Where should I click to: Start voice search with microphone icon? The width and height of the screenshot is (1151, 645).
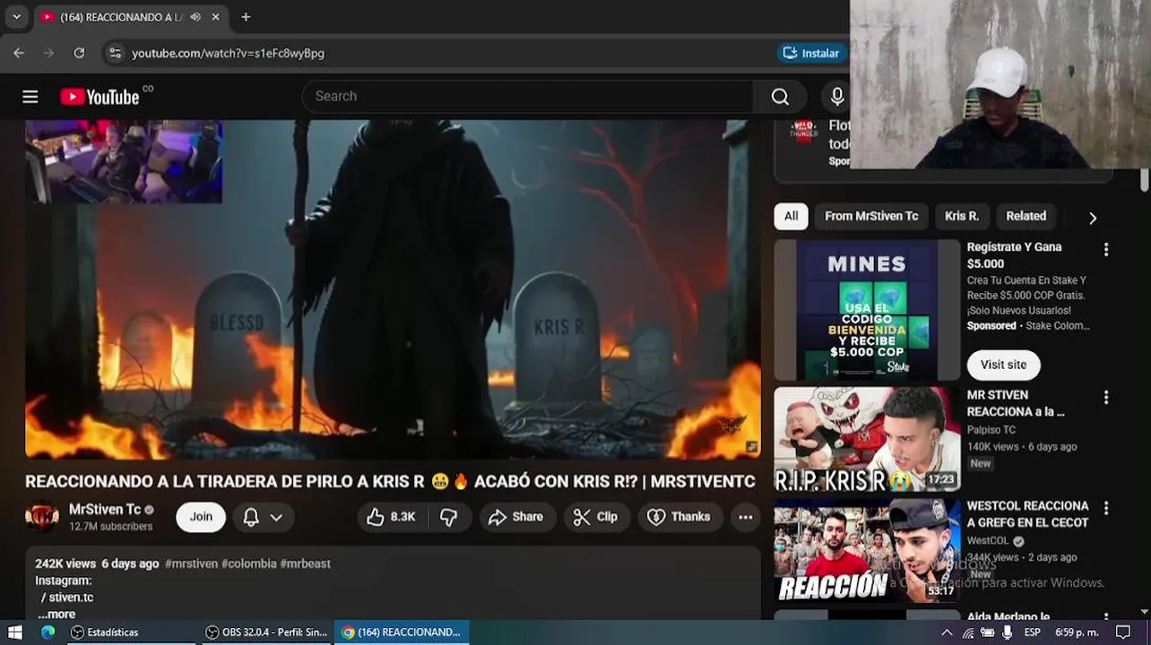click(836, 97)
